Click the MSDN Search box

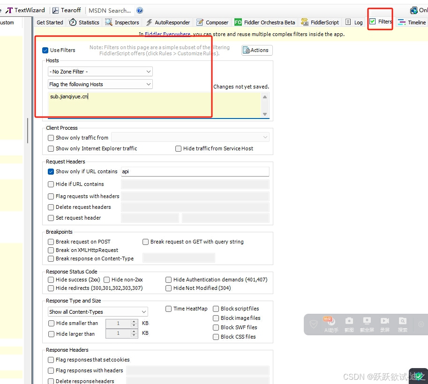click(x=110, y=11)
